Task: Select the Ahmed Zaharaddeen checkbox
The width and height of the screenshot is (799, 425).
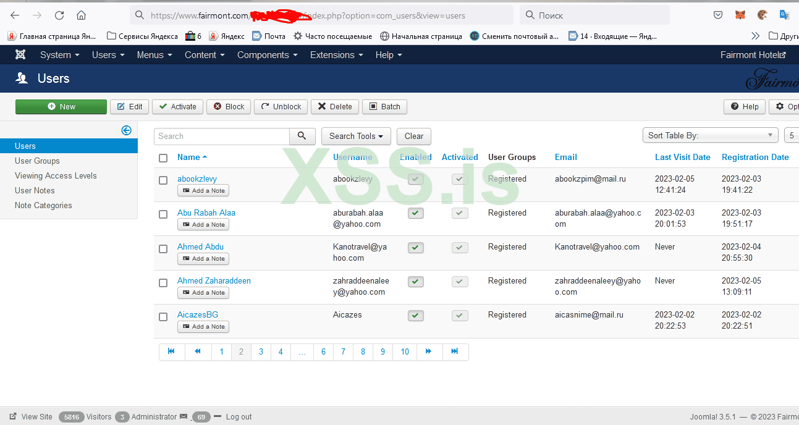Action: point(163,283)
